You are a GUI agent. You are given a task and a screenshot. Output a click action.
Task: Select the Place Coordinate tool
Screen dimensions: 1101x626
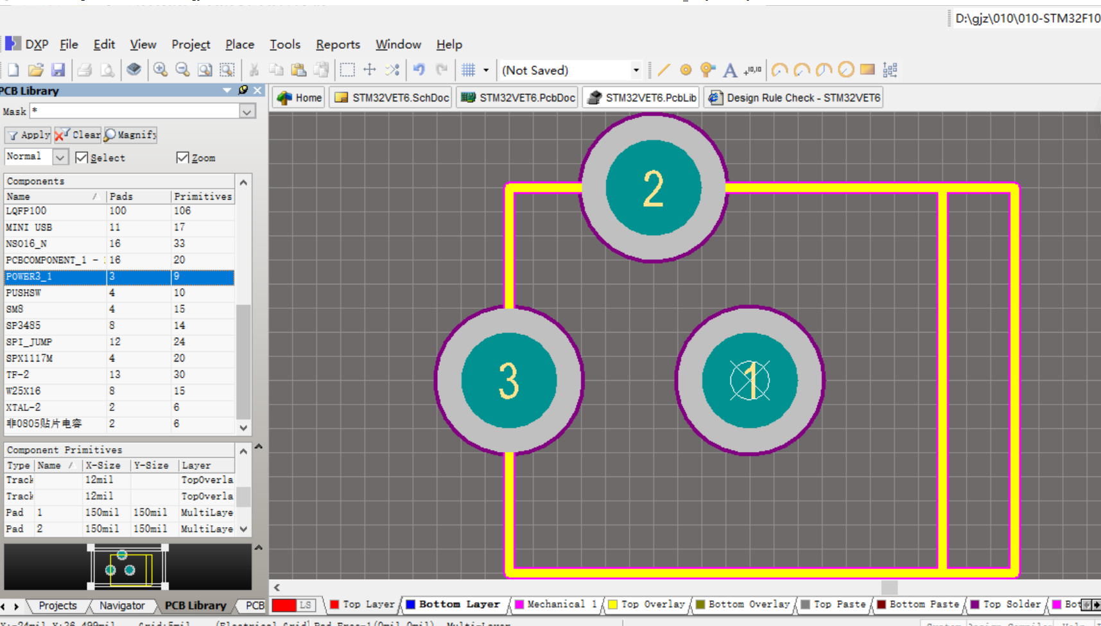(x=752, y=70)
